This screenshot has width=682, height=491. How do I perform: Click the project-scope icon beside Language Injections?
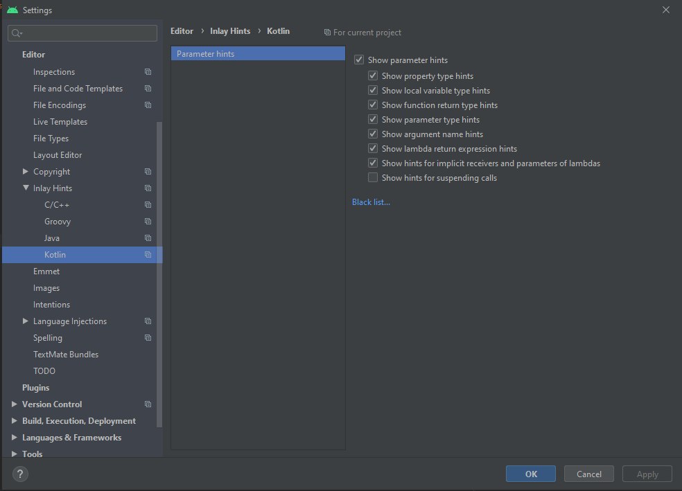click(x=148, y=321)
